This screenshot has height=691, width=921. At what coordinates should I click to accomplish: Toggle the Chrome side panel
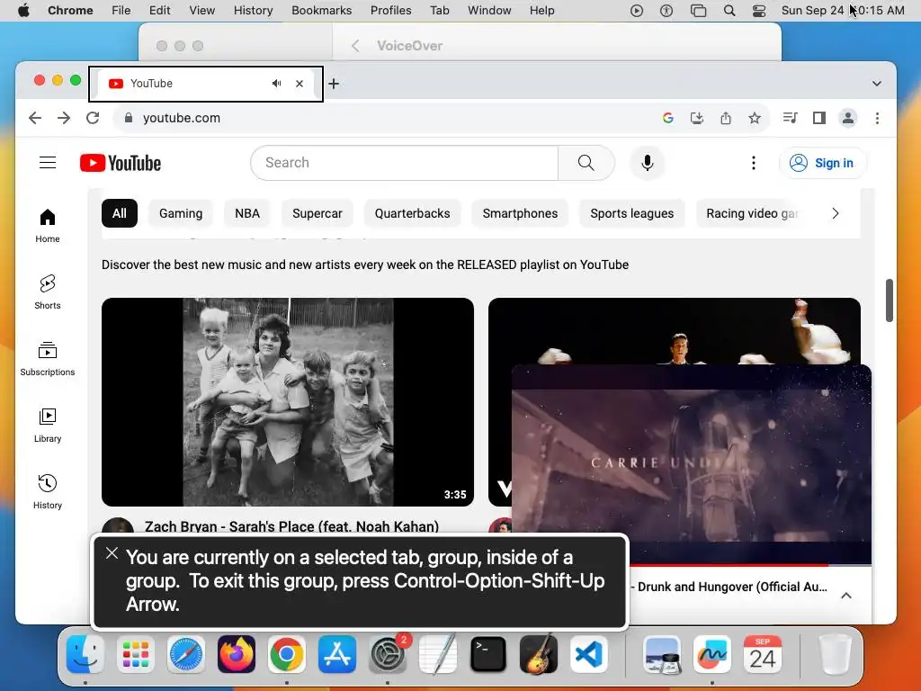(819, 118)
